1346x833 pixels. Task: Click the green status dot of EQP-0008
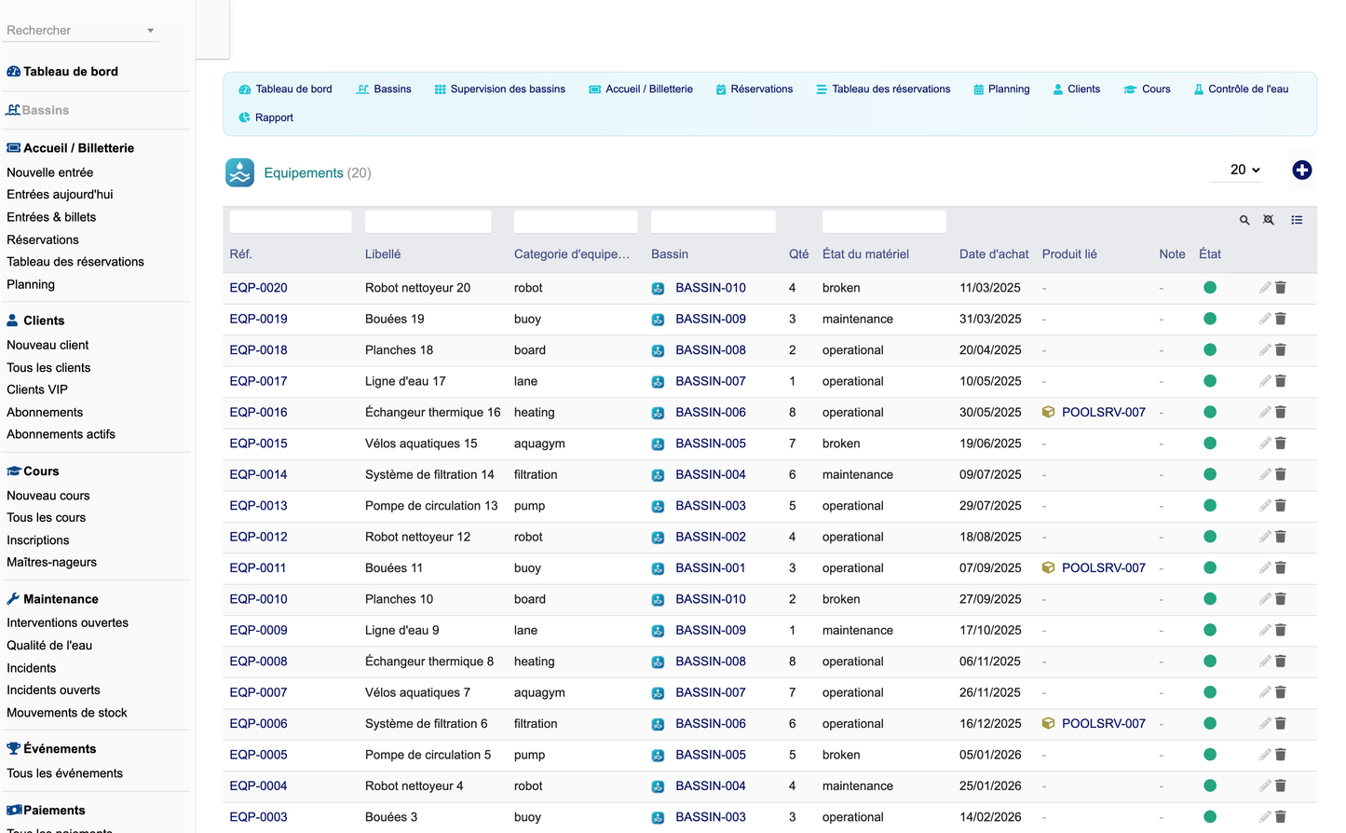point(1210,662)
